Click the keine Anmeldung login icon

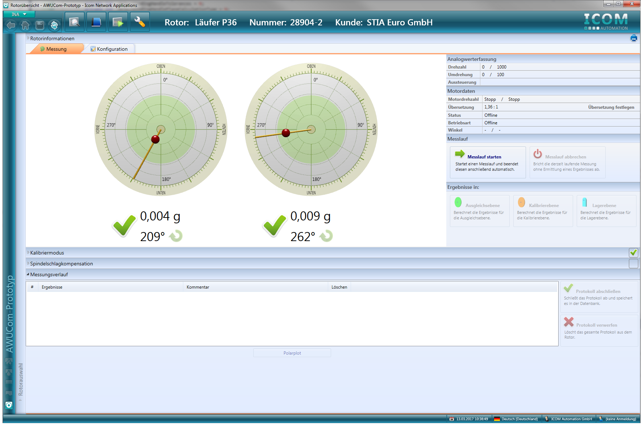click(601, 419)
